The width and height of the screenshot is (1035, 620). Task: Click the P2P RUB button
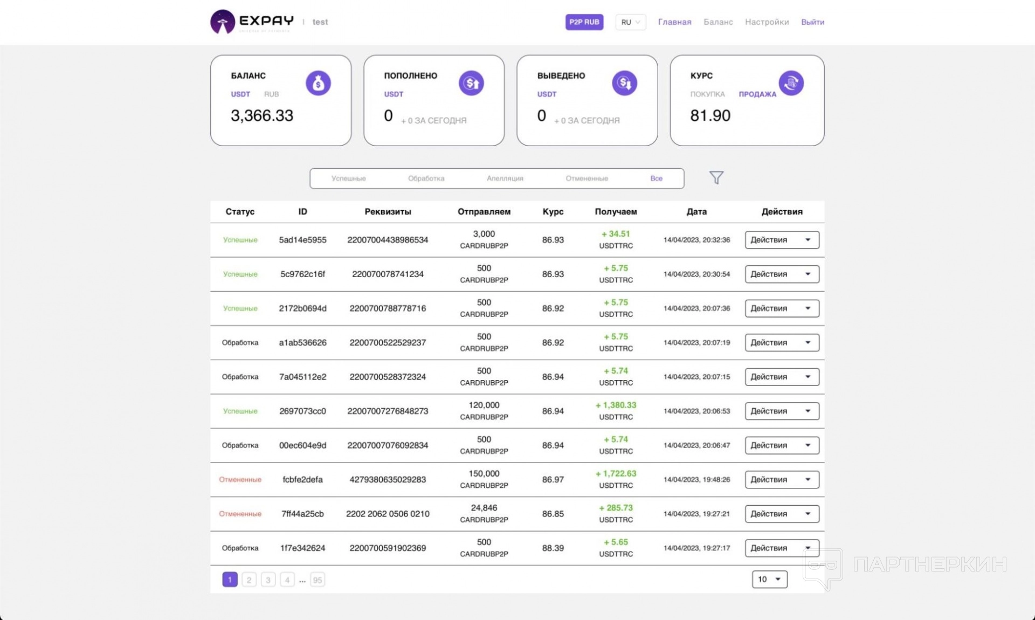[584, 22]
